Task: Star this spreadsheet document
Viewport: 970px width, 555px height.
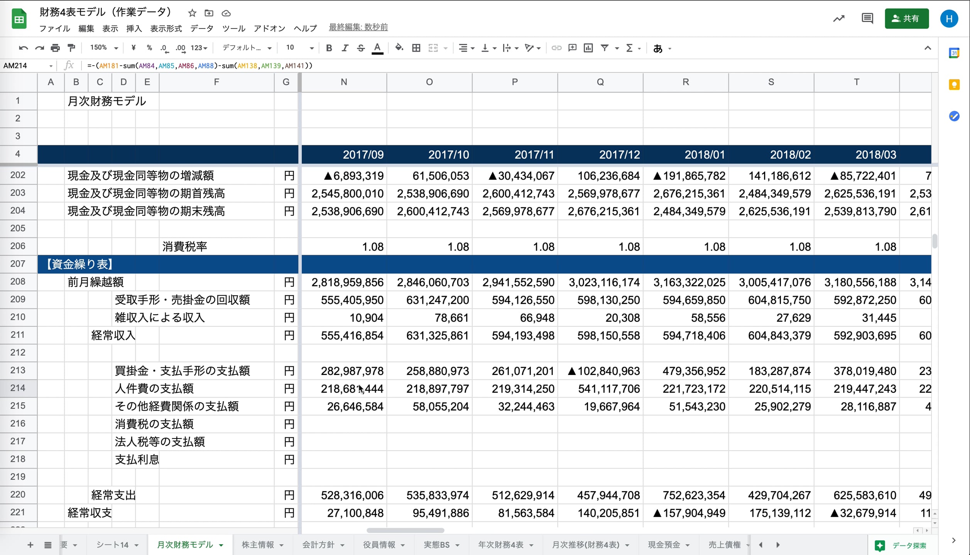Action: [192, 13]
